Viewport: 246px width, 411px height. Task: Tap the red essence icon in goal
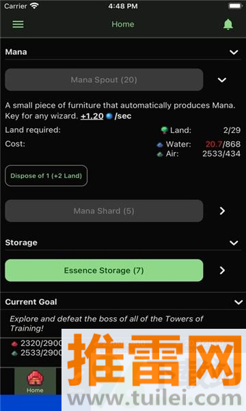coord(14,343)
